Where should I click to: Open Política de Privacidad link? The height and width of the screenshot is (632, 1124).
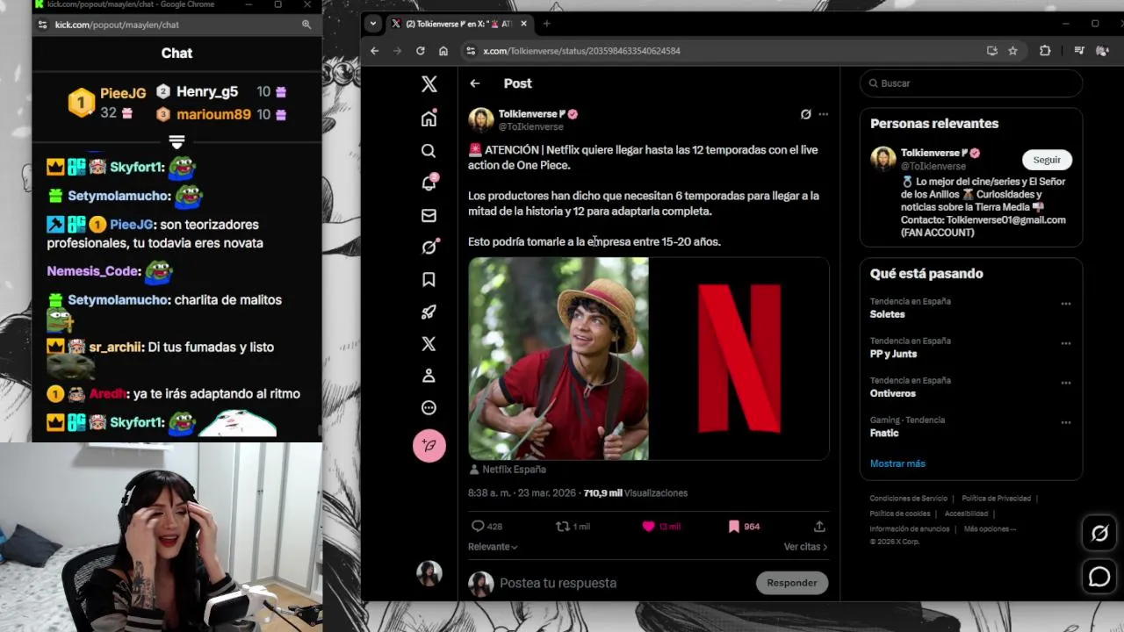click(x=996, y=499)
